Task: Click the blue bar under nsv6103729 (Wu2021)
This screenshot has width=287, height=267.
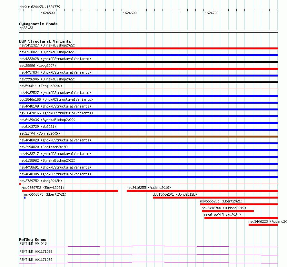Action: pos(148,130)
